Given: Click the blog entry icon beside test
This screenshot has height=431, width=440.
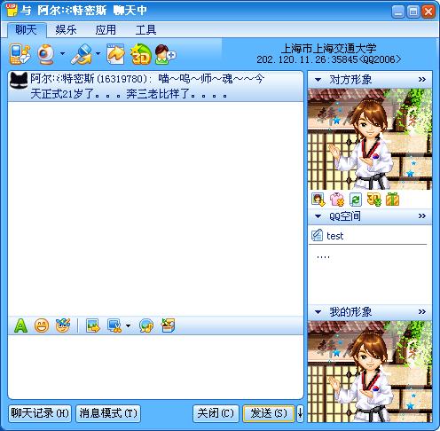Looking at the screenshot, I should pos(317,235).
